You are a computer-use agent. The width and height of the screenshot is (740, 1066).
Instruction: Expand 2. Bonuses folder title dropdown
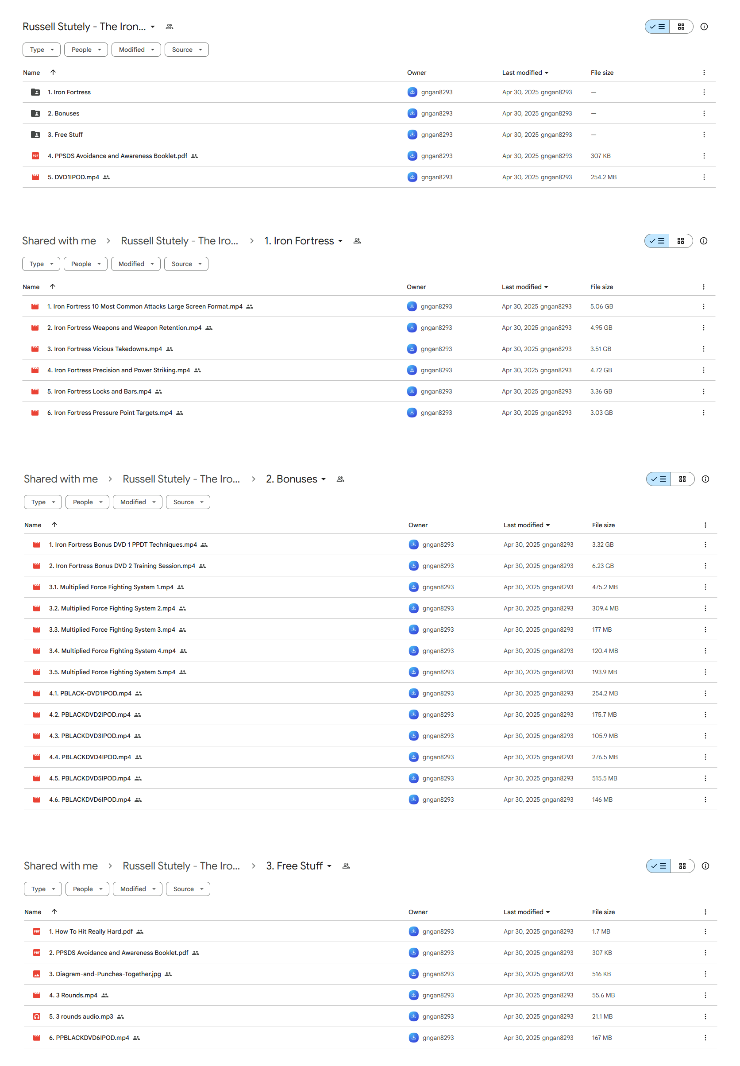[324, 479]
